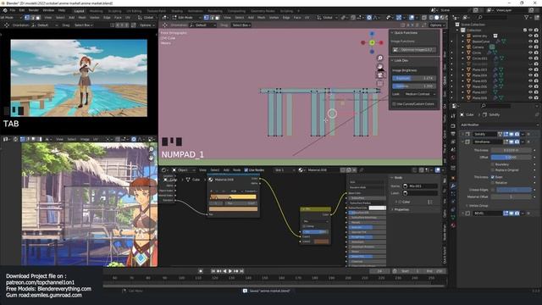This screenshot has height=305, width=542.
Task: Open the Modifier properties wrench tab
Action: click(x=453, y=186)
